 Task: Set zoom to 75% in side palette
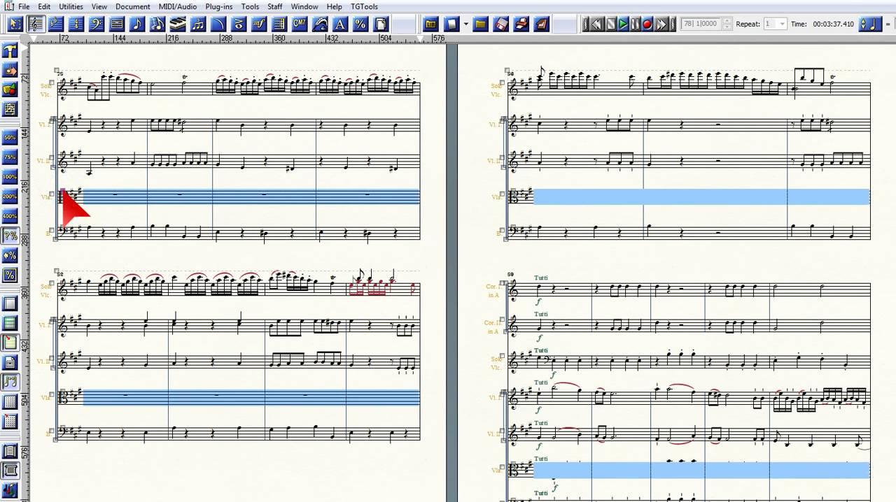tap(10, 157)
